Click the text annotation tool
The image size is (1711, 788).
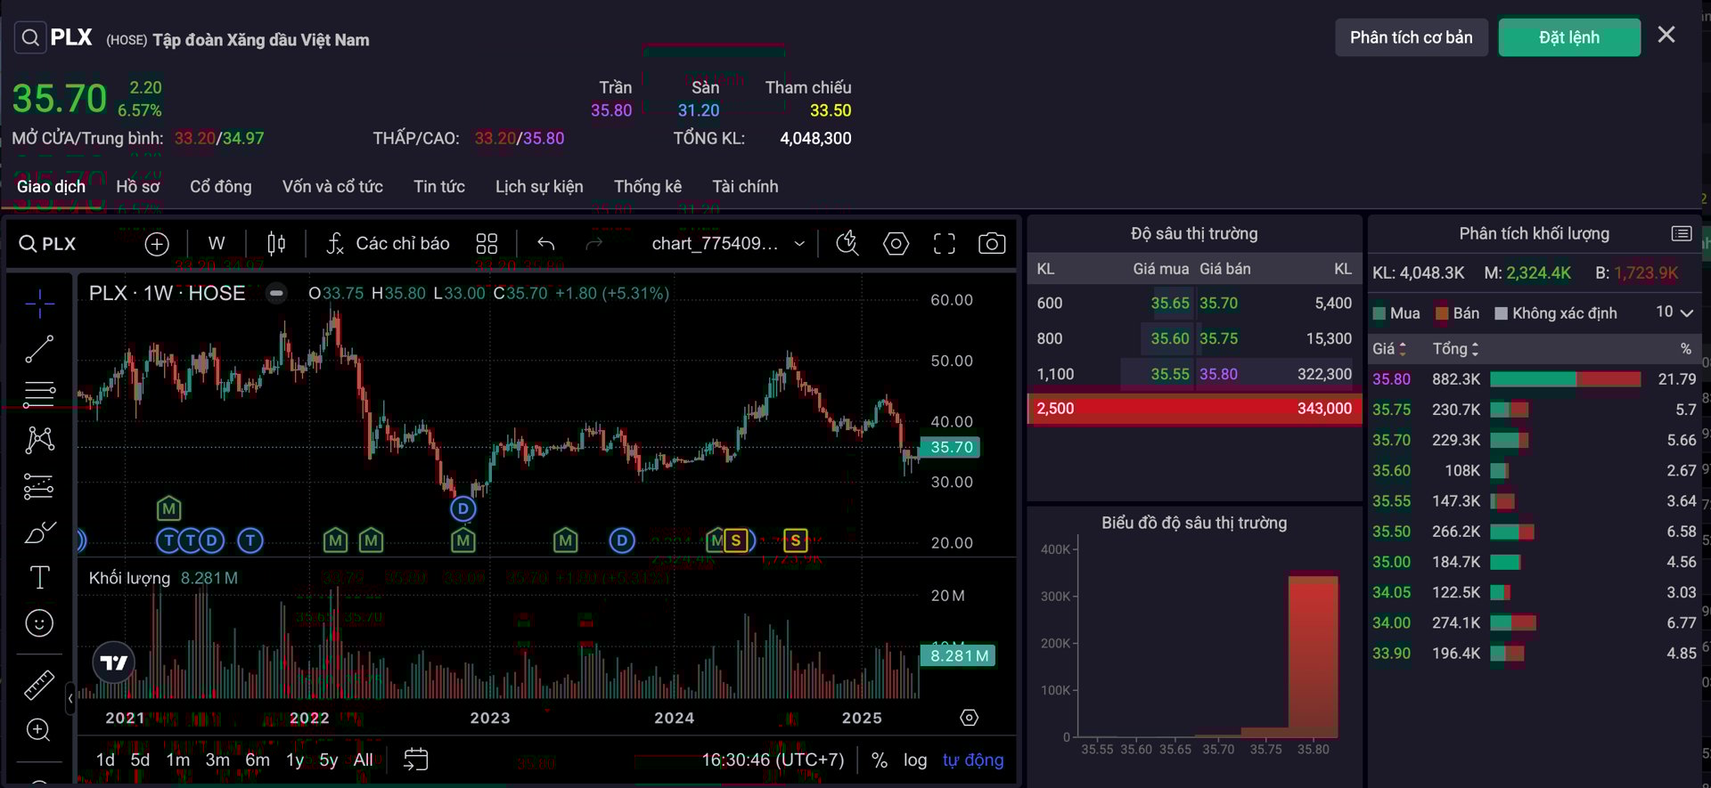(x=39, y=578)
